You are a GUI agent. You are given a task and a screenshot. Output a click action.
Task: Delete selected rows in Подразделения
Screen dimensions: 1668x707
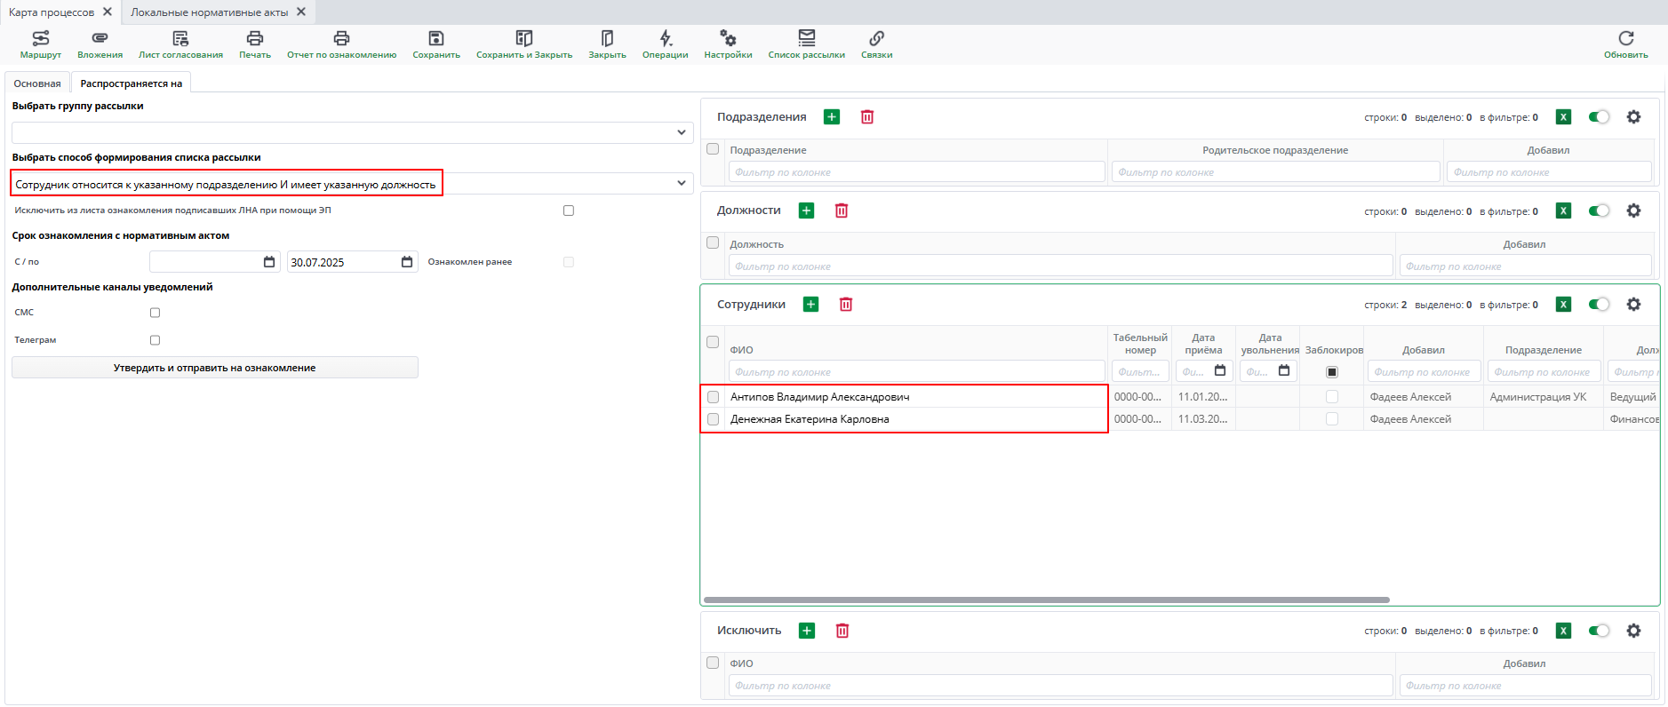coord(867,117)
